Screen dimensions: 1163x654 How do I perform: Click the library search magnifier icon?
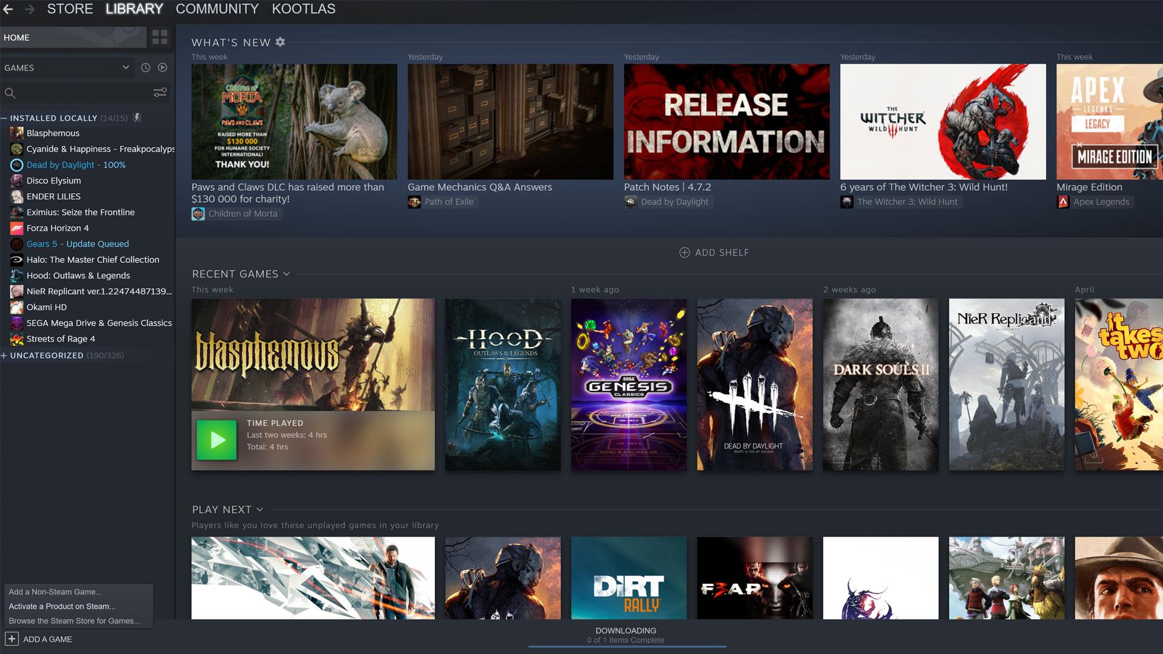pos(10,93)
